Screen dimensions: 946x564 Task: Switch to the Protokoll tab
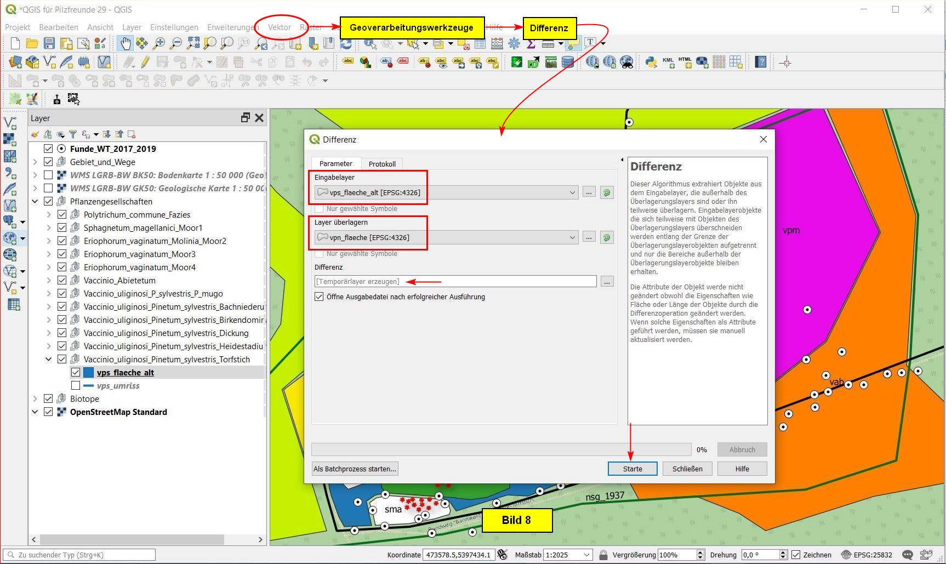tap(382, 164)
